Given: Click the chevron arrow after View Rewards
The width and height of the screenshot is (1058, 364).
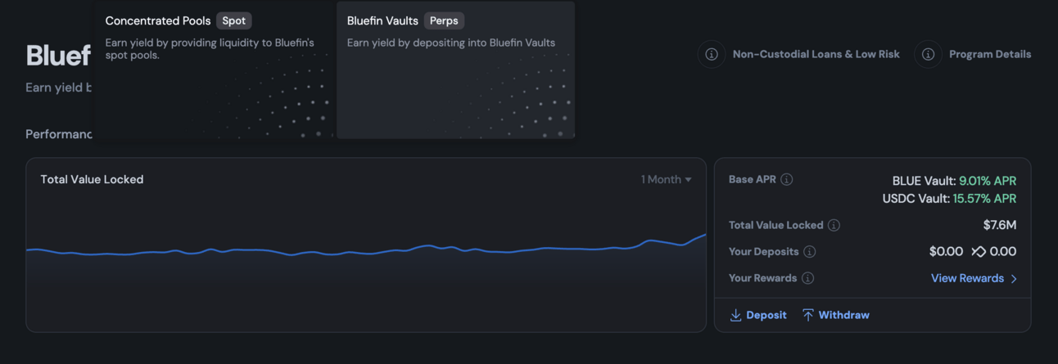Looking at the screenshot, I should coord(1014,279).
